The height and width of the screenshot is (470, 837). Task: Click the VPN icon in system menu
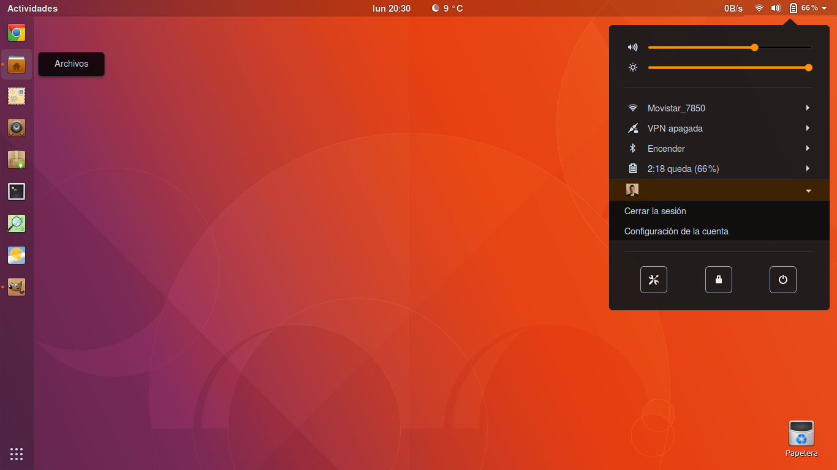pyautogui.click(x=633, y=128)
